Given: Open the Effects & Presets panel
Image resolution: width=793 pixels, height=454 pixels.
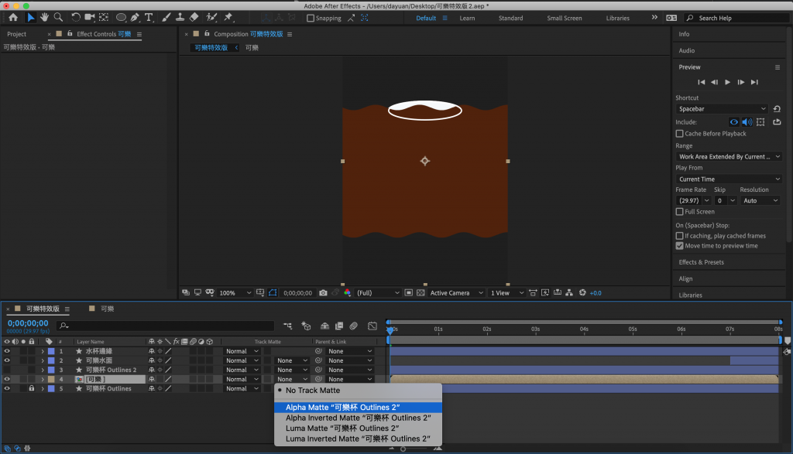Looking at the screenshot, I should [701, 262].
